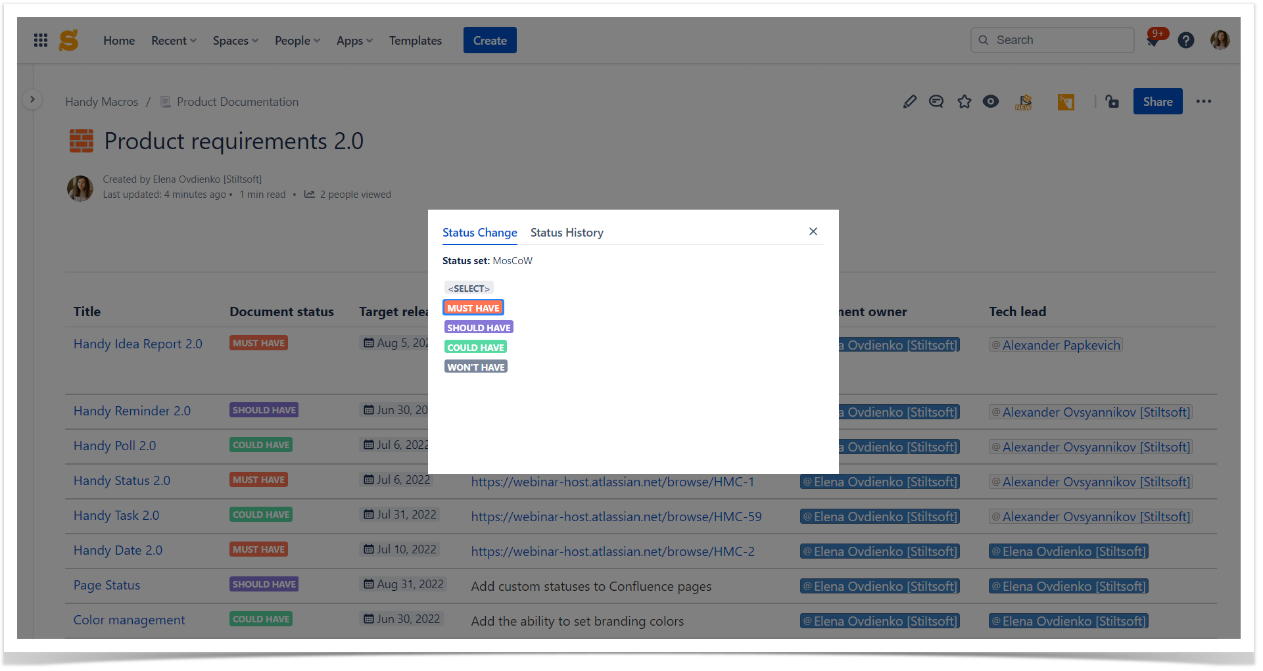Viewport: 1263px width, 671px height.
Task: Open Handy Status 2.0 link
Action: [122, 480]
